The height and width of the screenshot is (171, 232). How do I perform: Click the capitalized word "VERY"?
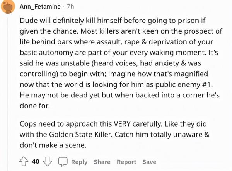pyautogui.click(x=124, y=126)
